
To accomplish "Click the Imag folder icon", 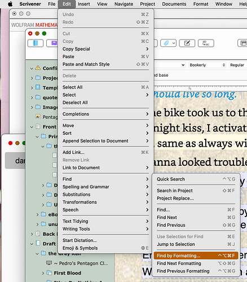I will [38, 107].
